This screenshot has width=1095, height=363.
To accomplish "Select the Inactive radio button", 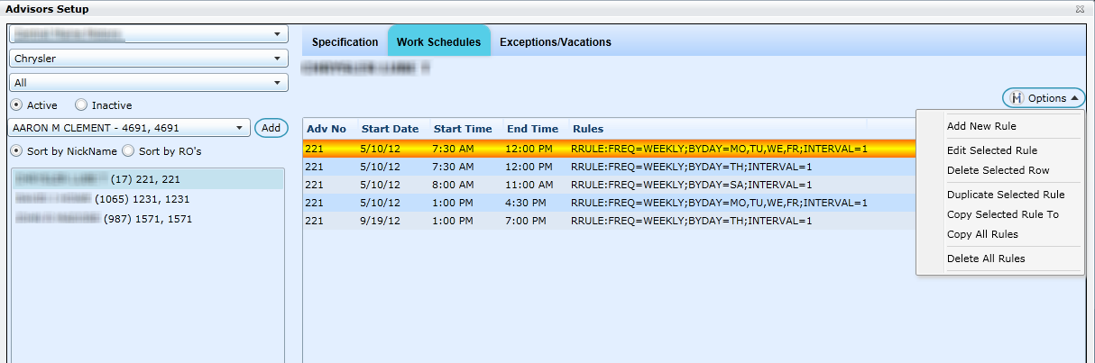I will click(x=81, y=105).
